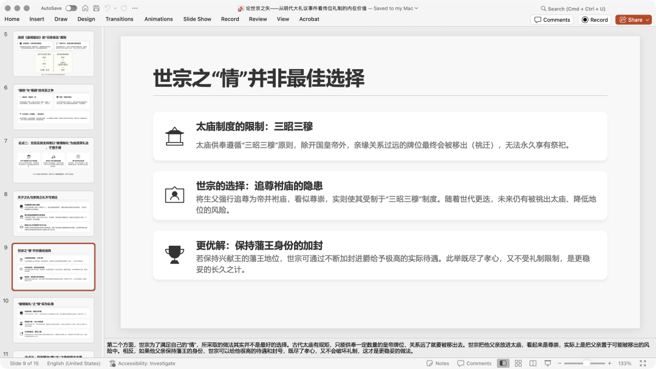
Task: Redo the last action
Action: [124, 8]
